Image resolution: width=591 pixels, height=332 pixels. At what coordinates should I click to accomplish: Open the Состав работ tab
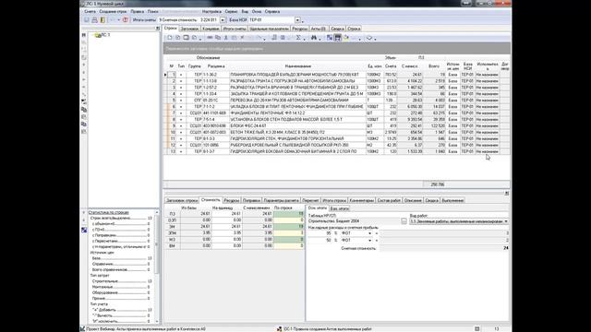[389, 201]
